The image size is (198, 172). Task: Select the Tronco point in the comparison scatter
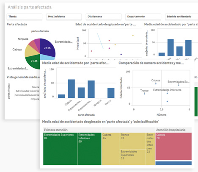pyautogui.click(x=144, y=94)
